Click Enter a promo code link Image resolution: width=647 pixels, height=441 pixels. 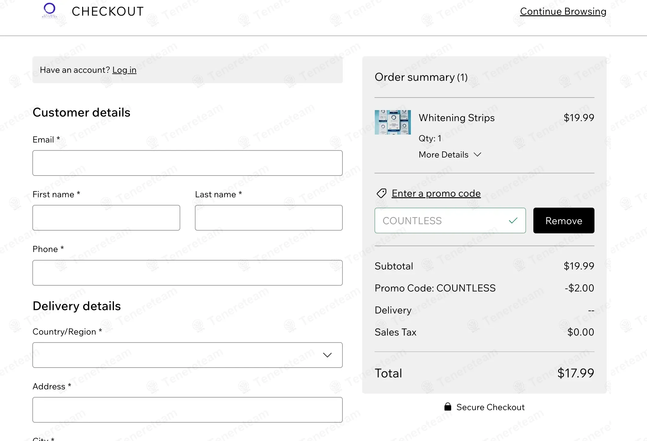pyautogui.click(x=436, y=194)
